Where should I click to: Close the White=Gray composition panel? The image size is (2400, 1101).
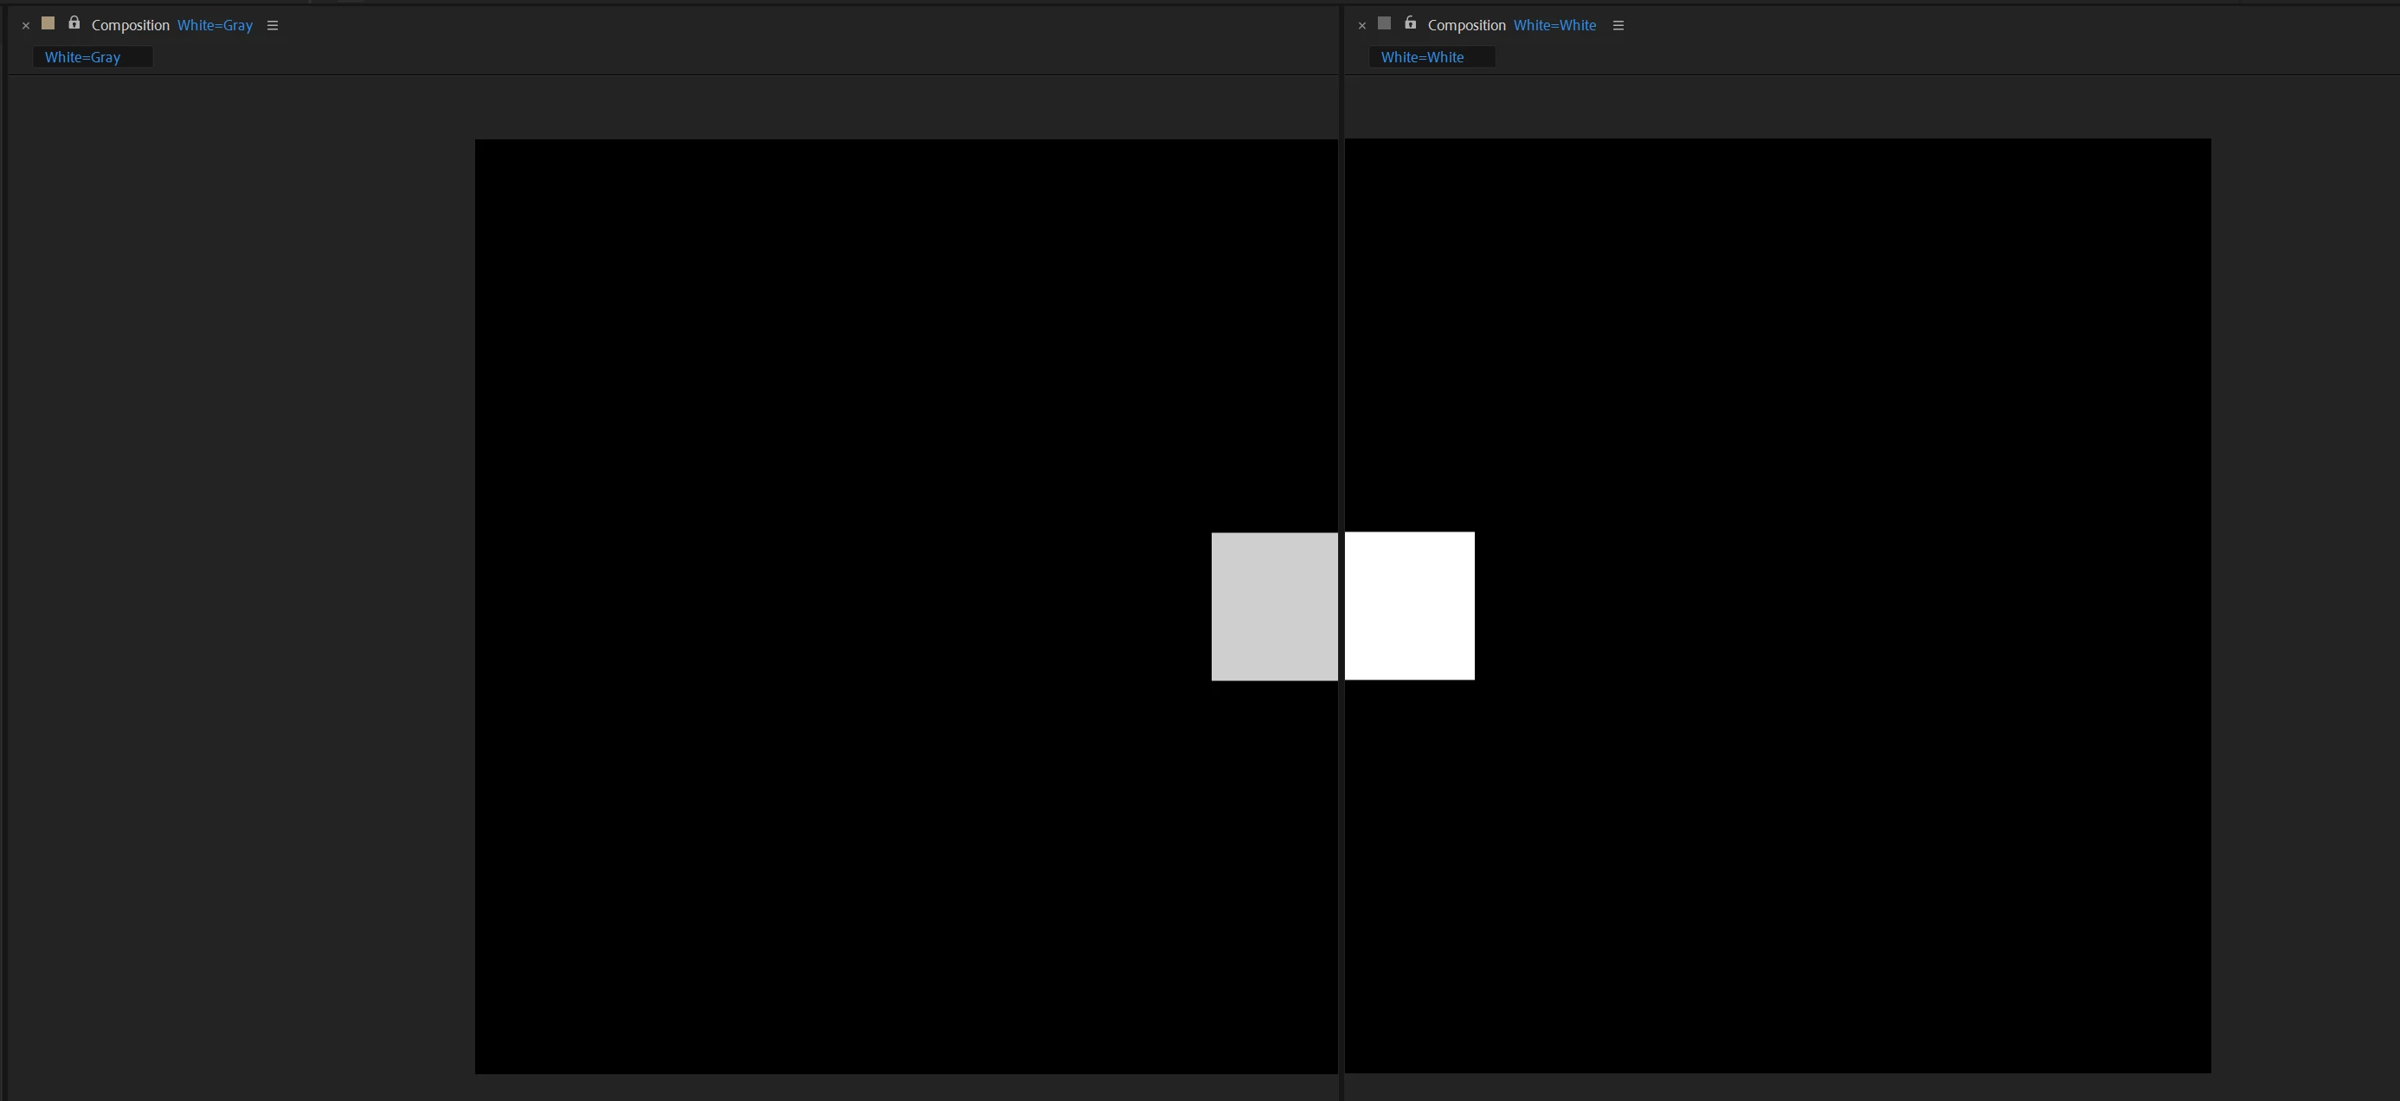(x=26, y=26)
